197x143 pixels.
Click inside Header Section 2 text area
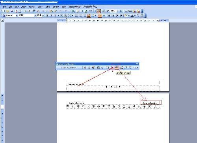(x=113, y=106)
